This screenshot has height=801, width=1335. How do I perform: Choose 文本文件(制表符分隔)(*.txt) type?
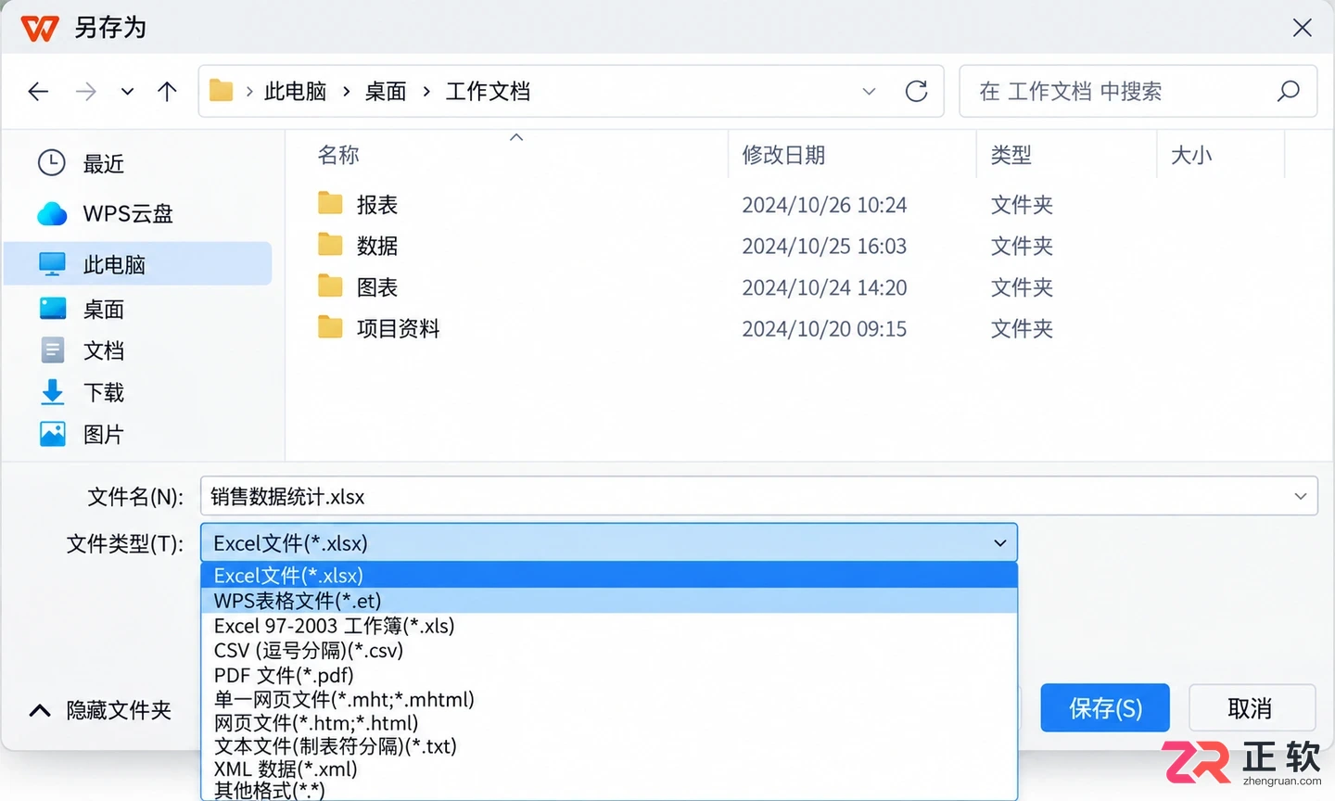tap(609, 745)
